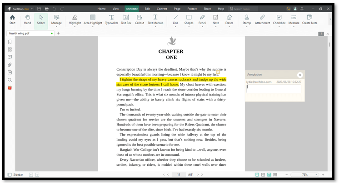Click the Start home icon
Image resolution: width=339 pixels, height=183 pixels.
coord(12,19)
